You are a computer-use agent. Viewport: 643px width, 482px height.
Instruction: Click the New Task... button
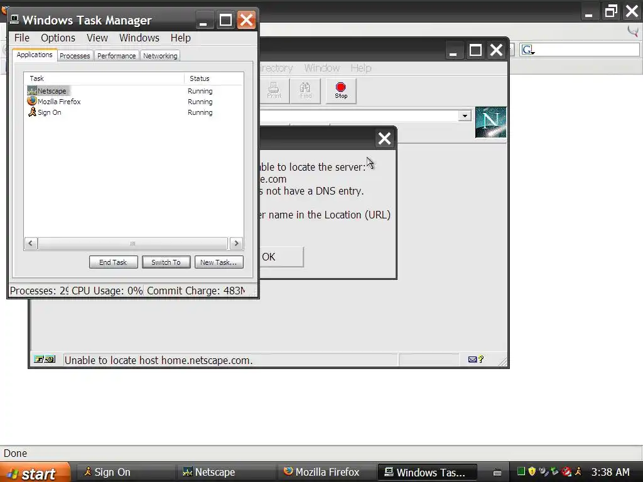pyautogui.click(x=219, y=262)
